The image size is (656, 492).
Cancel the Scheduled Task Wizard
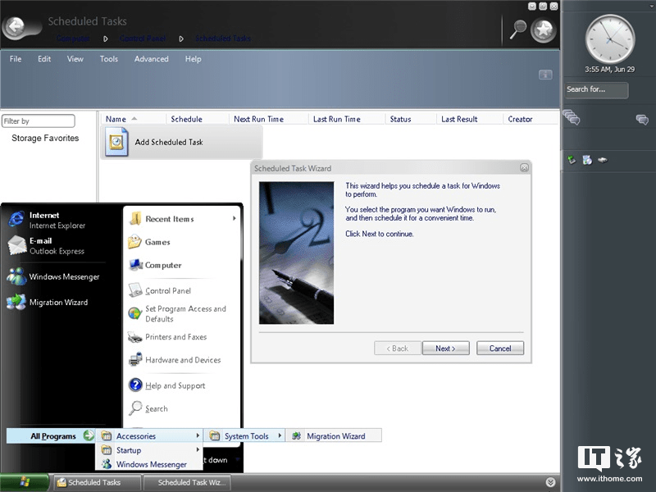(499, 348)
